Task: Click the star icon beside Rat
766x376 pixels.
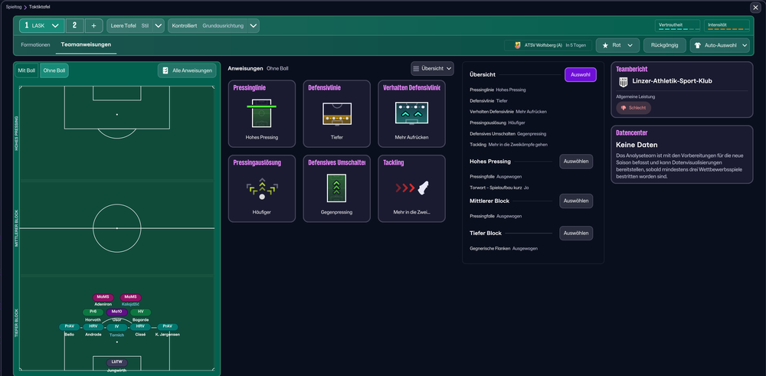Action: [x=605, y=45]
